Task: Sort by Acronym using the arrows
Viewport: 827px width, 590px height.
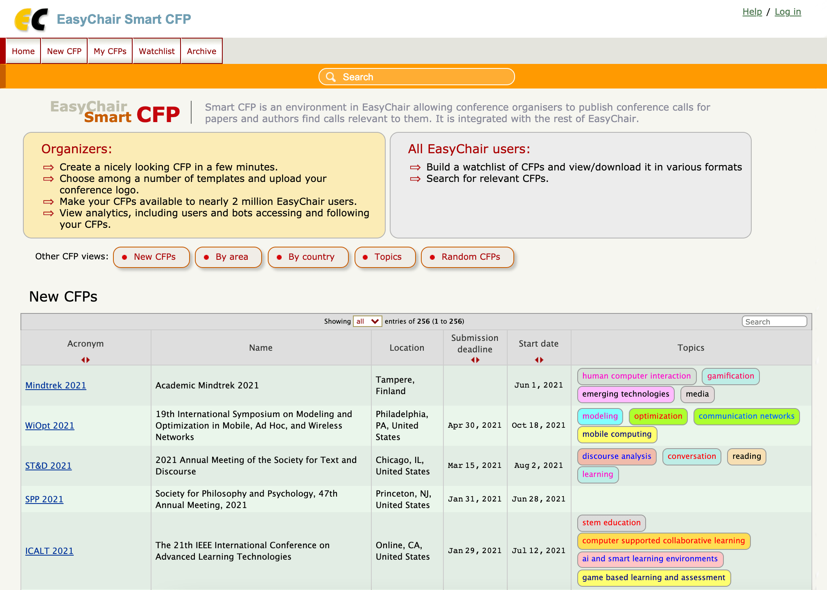Action: tap(85, 360)
